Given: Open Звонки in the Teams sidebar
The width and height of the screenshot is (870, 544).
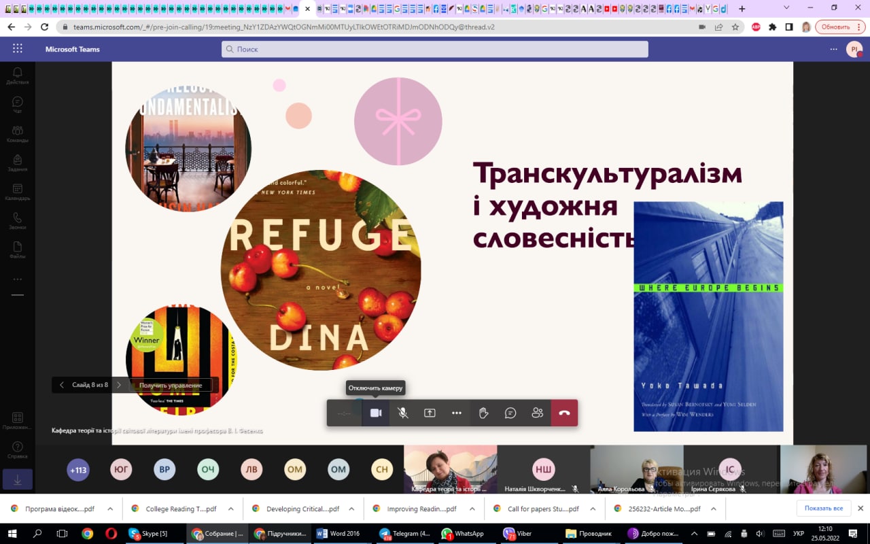Looking at the screenshot, I should pyautogui.click(x=18, y=222).
